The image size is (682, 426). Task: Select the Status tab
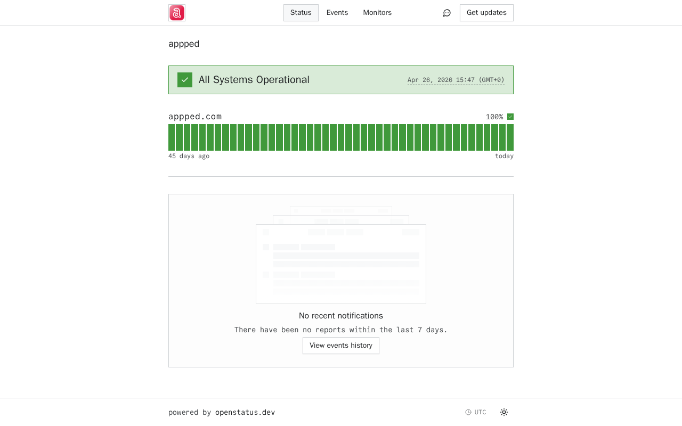point(301,13)
